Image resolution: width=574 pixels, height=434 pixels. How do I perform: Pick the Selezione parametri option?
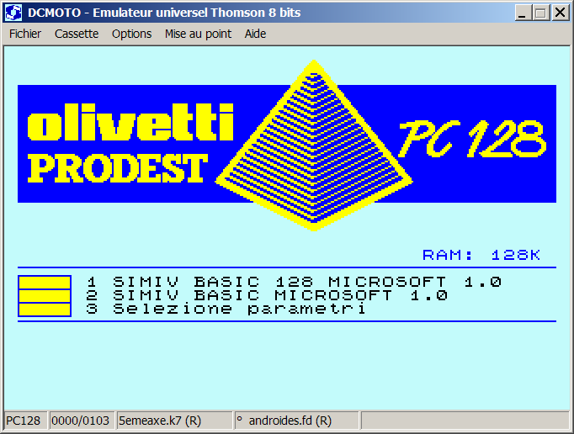(x=226, y=309)
